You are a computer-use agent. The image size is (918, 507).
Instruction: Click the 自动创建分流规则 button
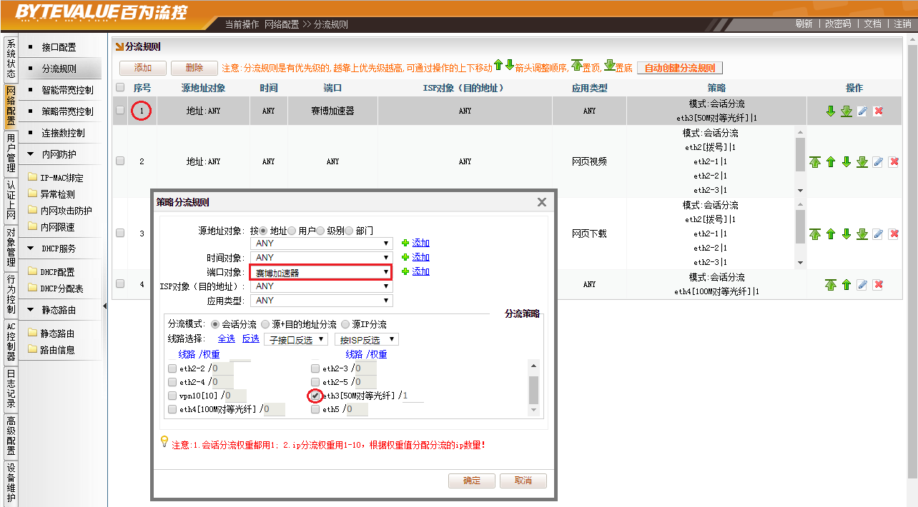[x=679, y=68]
